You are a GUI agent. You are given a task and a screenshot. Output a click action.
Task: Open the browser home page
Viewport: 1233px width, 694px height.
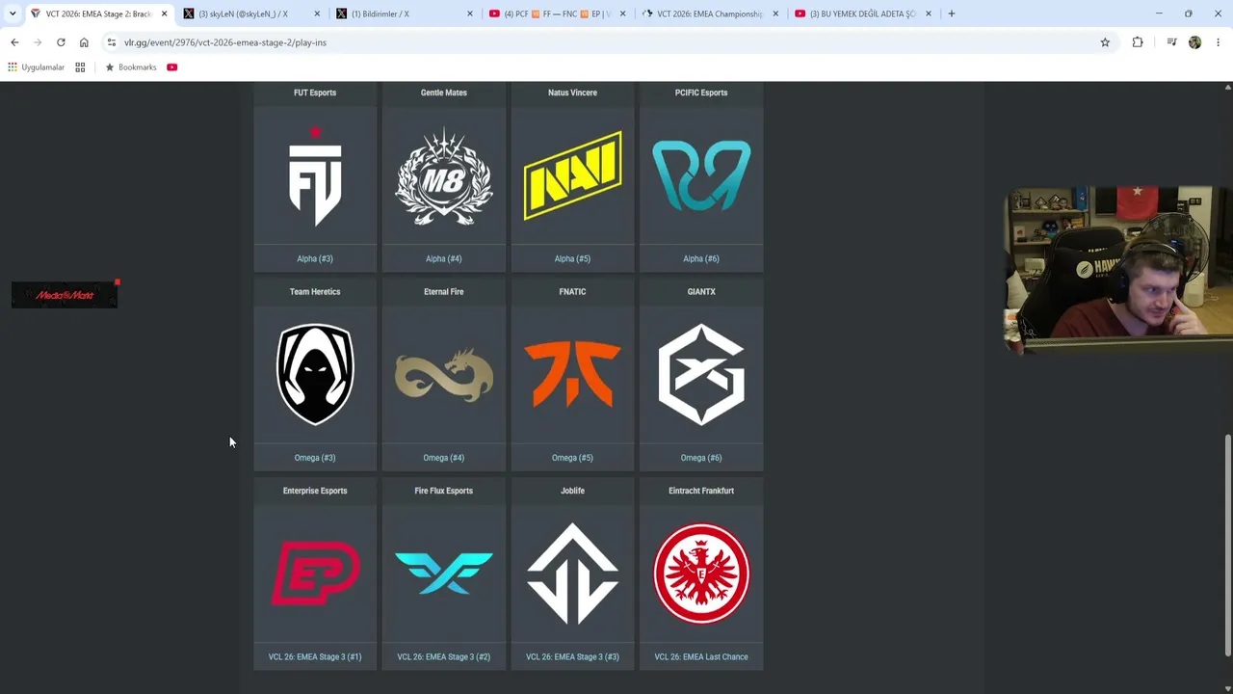point(84,42)
